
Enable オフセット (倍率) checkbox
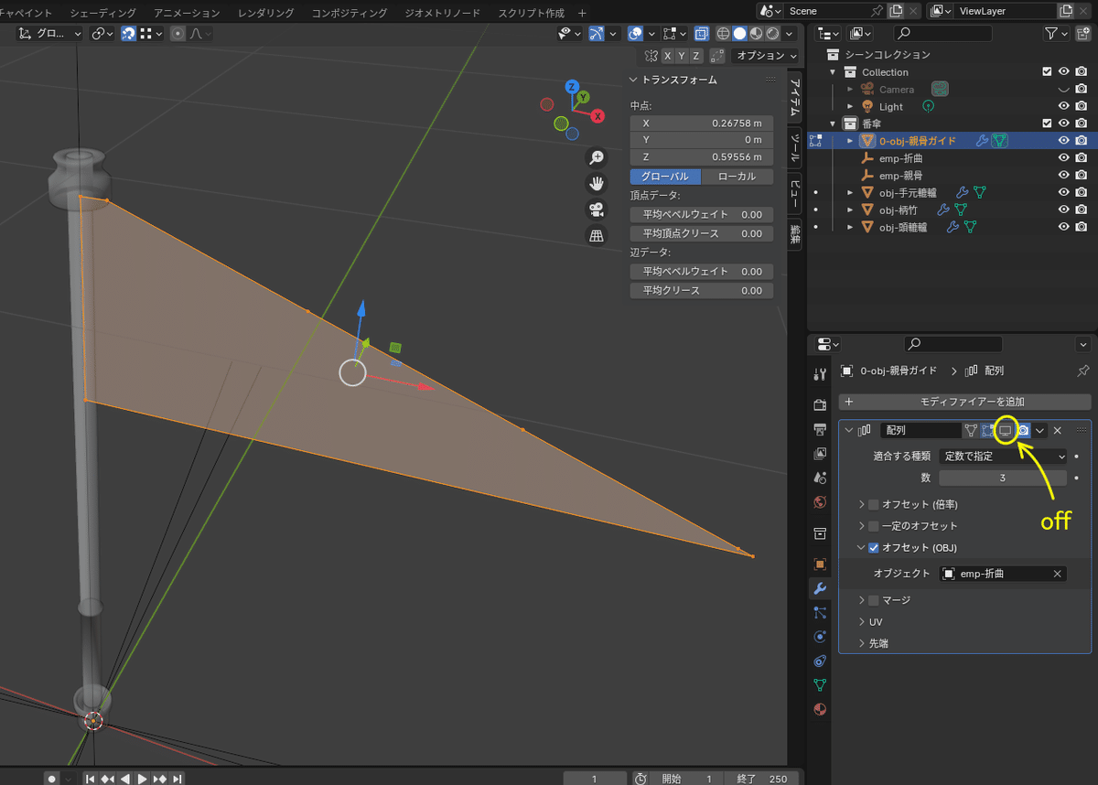click(x=873, y=504)
